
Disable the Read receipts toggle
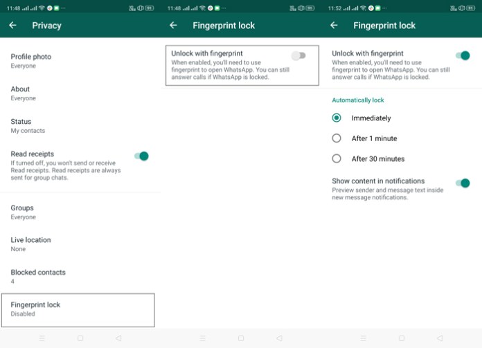point(141,156)
